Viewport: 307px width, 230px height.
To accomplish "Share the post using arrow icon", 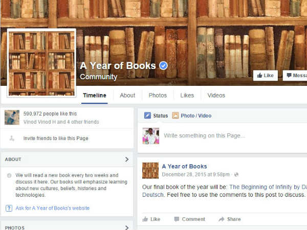I will (x=222, y=219).
